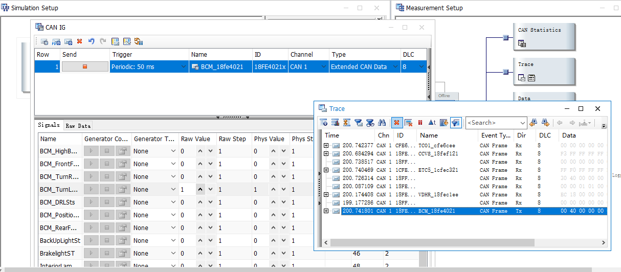Viewport: 621px width, 272px height.
Task: Add CAN FD frame icon in CAN IG toolbar
Action: click(x=56, y=41)
